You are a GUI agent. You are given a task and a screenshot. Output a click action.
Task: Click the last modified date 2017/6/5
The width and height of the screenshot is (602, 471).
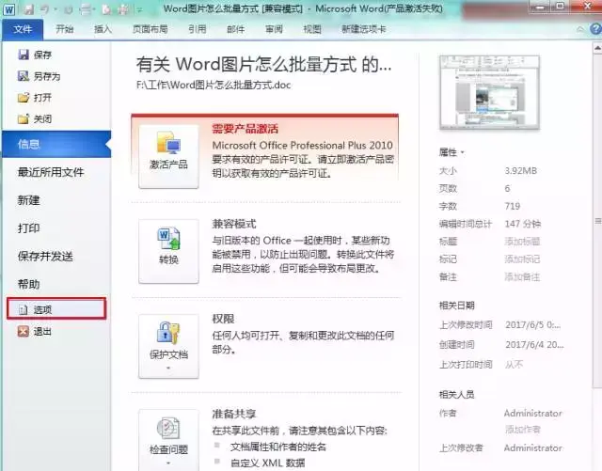(533, 324)
